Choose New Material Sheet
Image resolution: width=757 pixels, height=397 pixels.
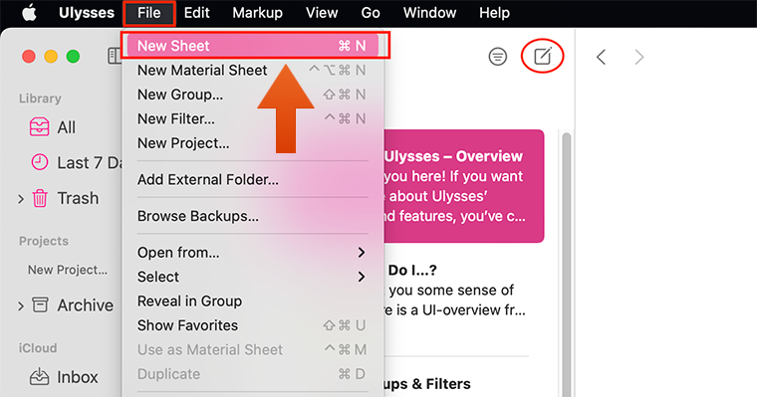[x=253, y=71]
